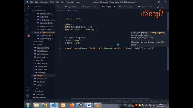Click the editor vertical scrollbar

(x=168, y=41)
